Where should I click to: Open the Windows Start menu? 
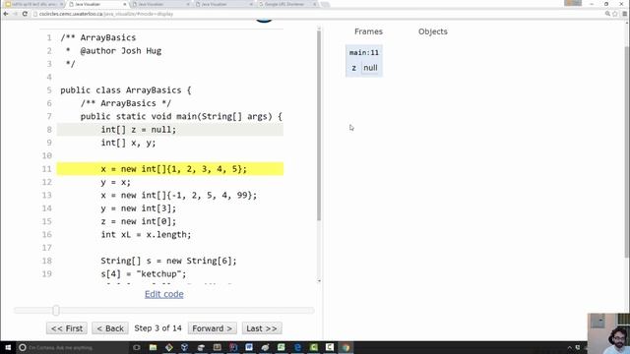click(8, 347)
